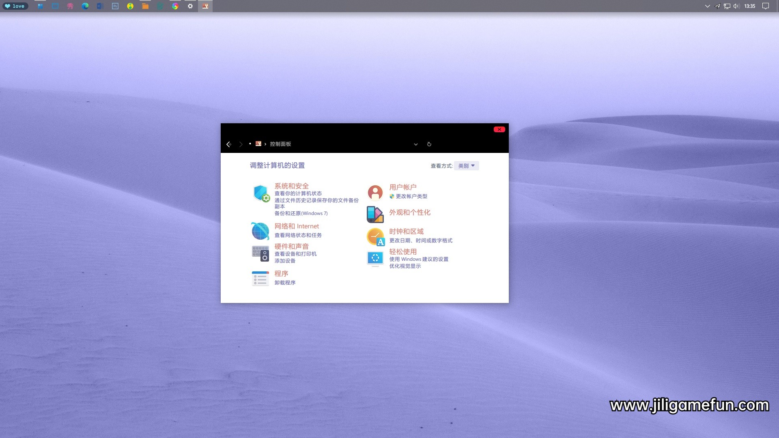Open 通过文件历史记录保存你的文件备份副本 link
This screenshot has width=779, height=438.
tap(316, 203)
